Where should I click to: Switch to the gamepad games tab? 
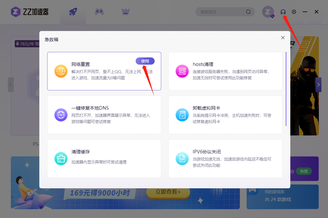tap(99, 12)
